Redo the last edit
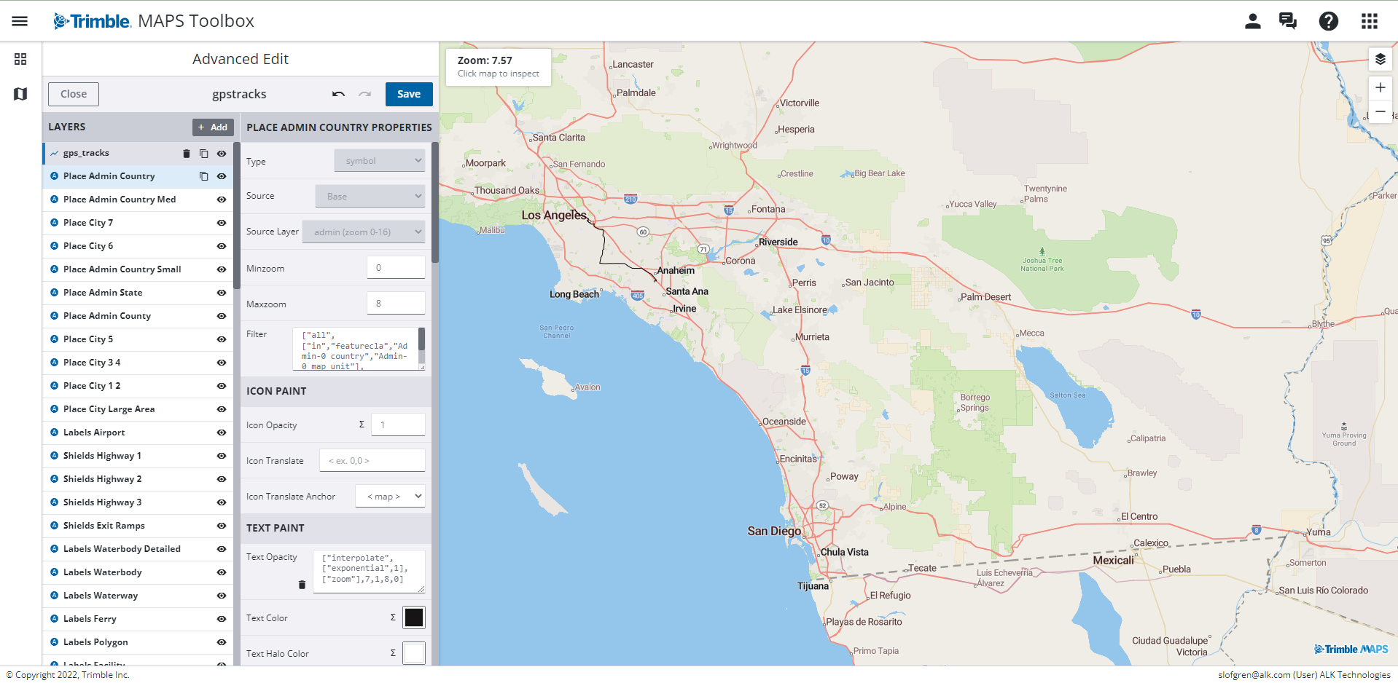1398x683 pixels. 365,94
